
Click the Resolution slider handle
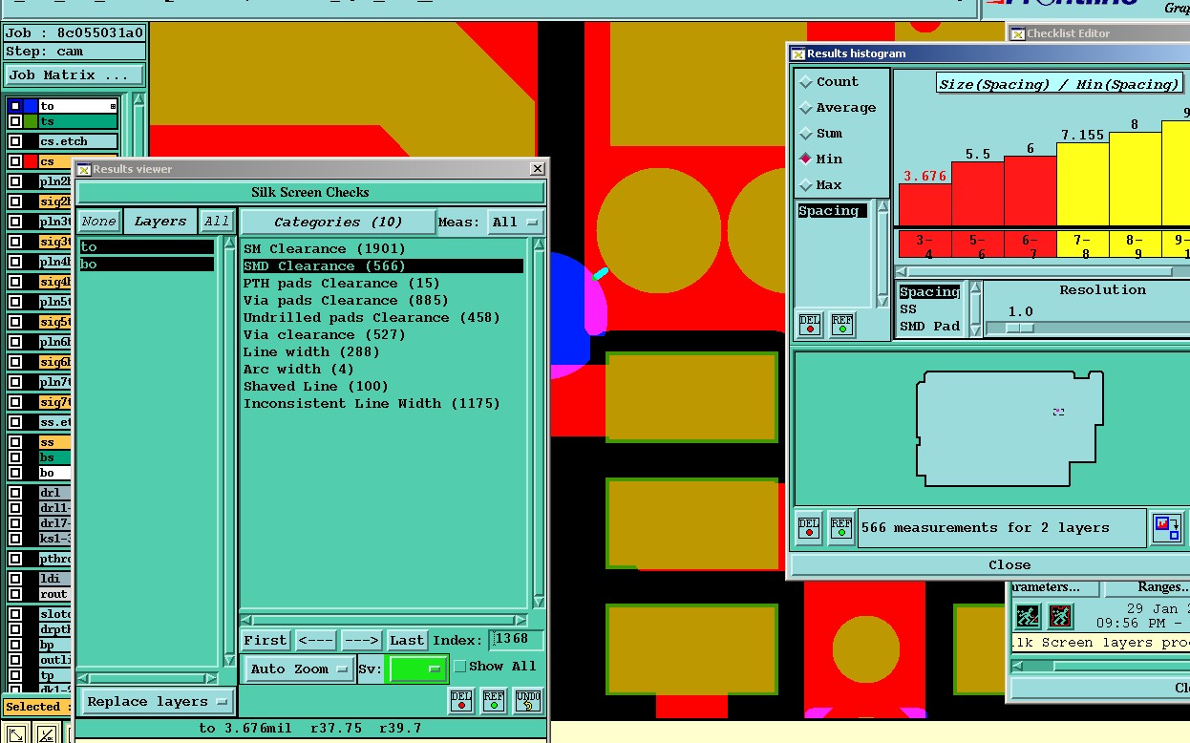[1020, 328]
